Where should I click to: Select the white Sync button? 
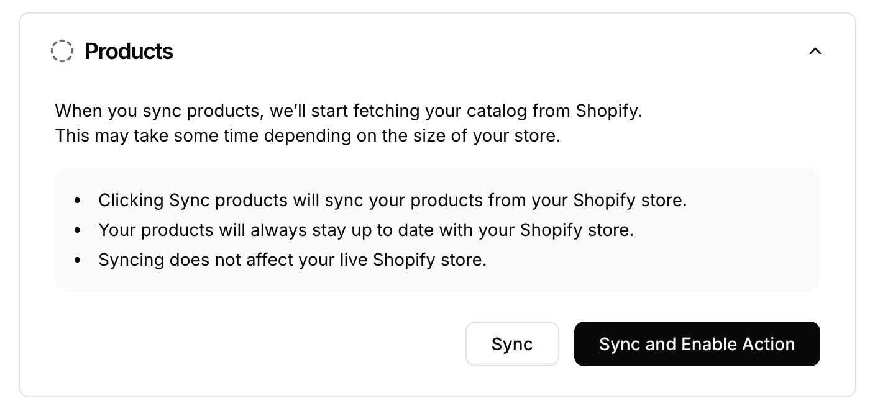(x=512, y=344)
